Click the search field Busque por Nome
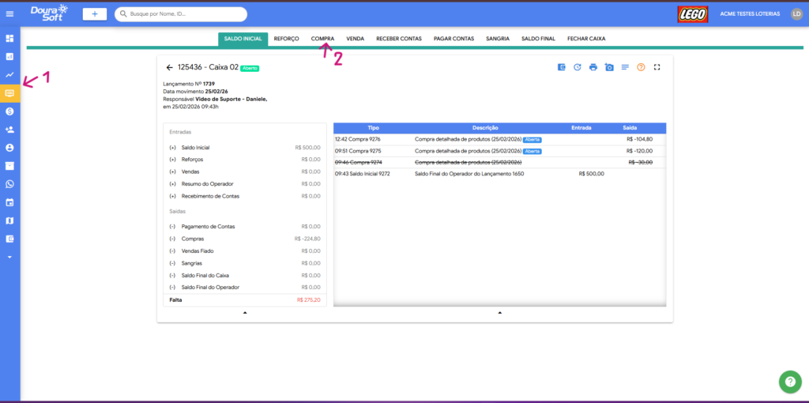This screenshot has width=809, height=403. click(186, 13)
